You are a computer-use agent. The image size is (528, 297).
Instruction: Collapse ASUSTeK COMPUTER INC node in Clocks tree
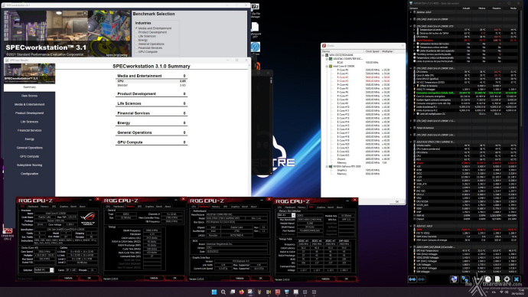click(327, 59)
